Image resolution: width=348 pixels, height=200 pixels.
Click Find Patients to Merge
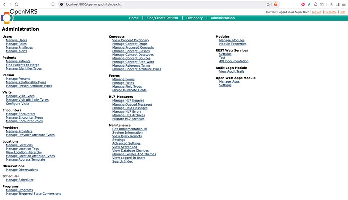[x=23, y=65]
